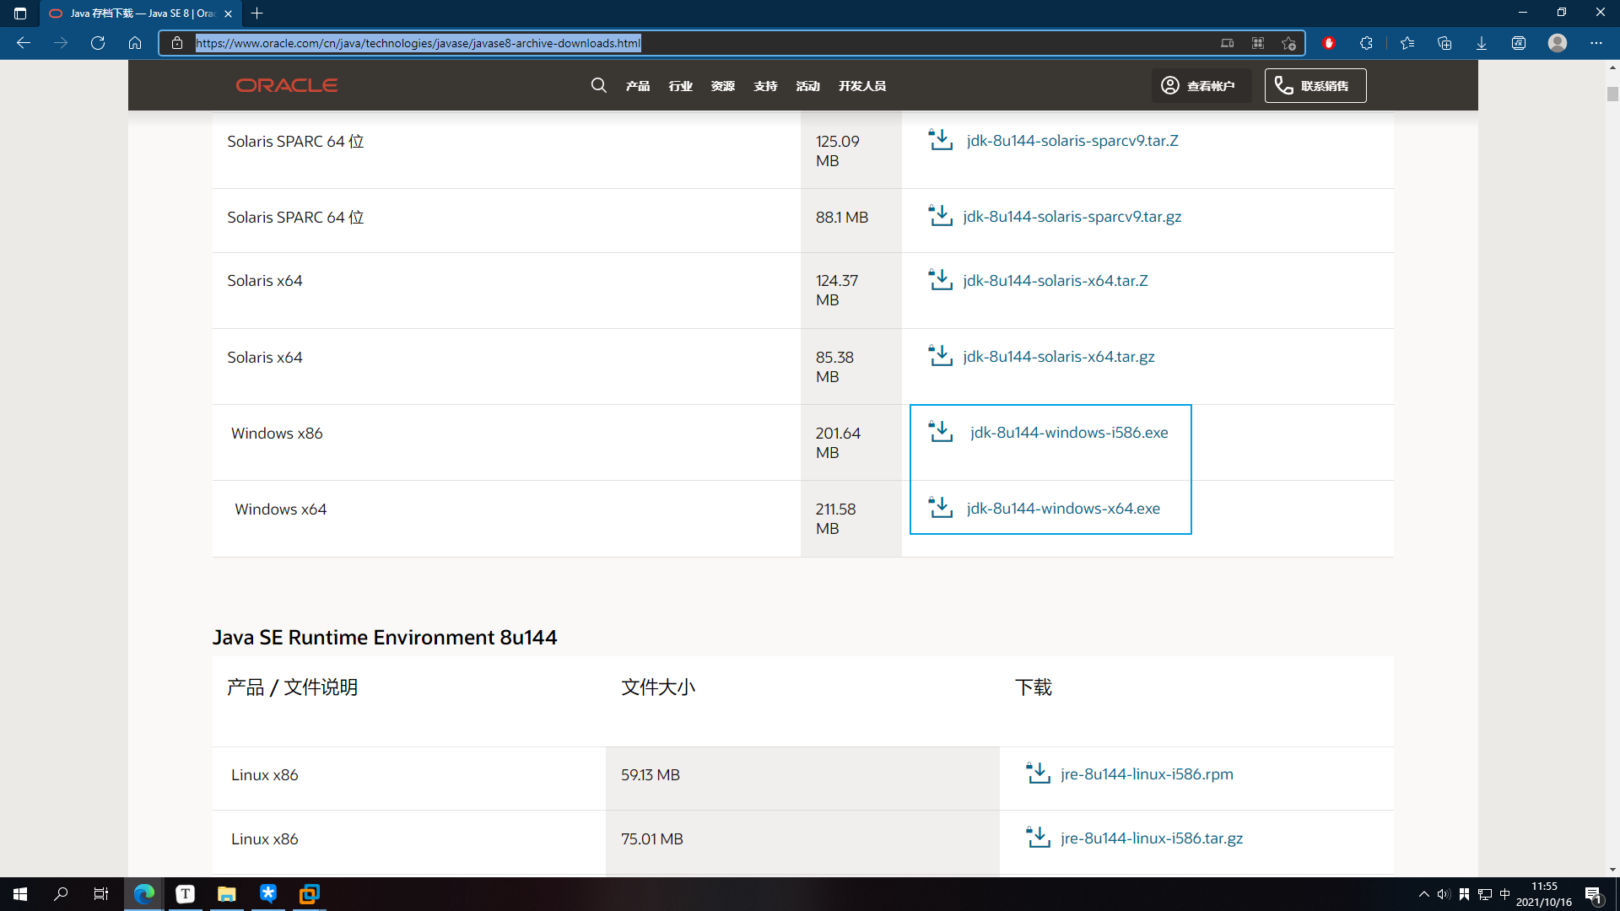Open the Favorites list star icon
The image size is (1620, 911).
pos(1407,43)
